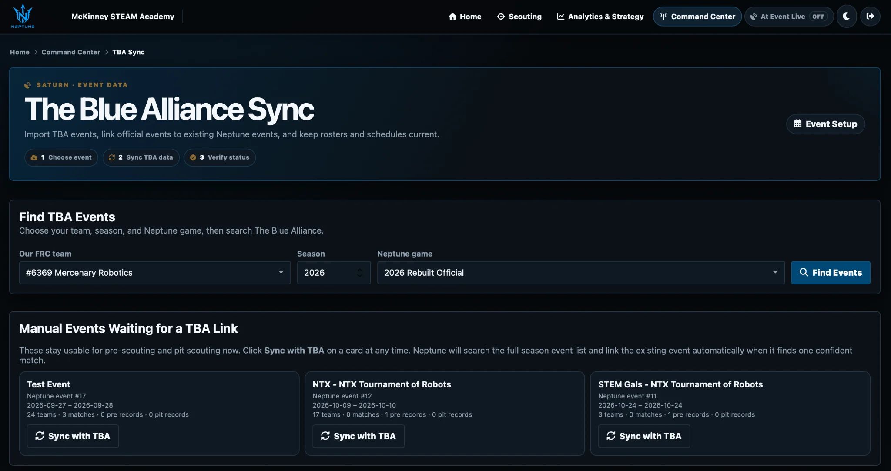Click the Command Center antenna icon

[x=663, y=17]
